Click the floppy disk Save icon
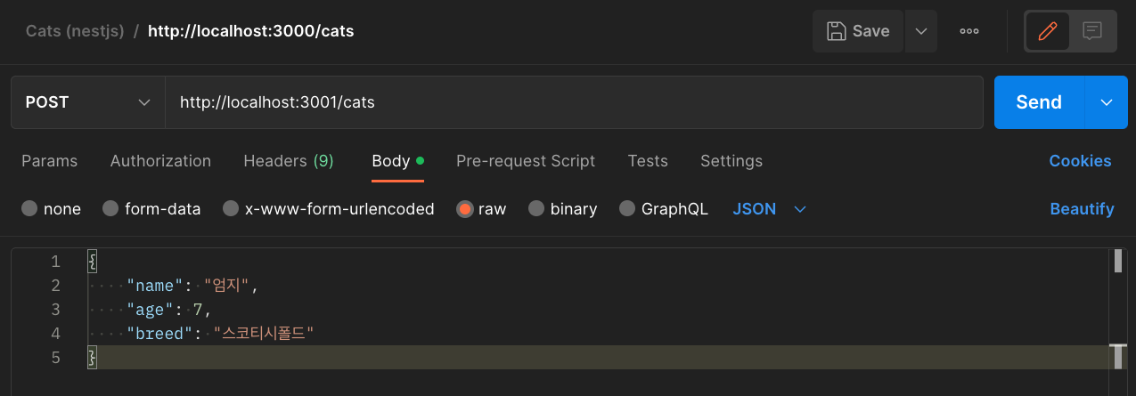Viewport: 1136px width, 396px height. tap(837, 31)
